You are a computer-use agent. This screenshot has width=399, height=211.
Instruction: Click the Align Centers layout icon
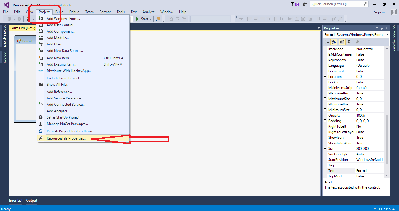coord(256,19)
